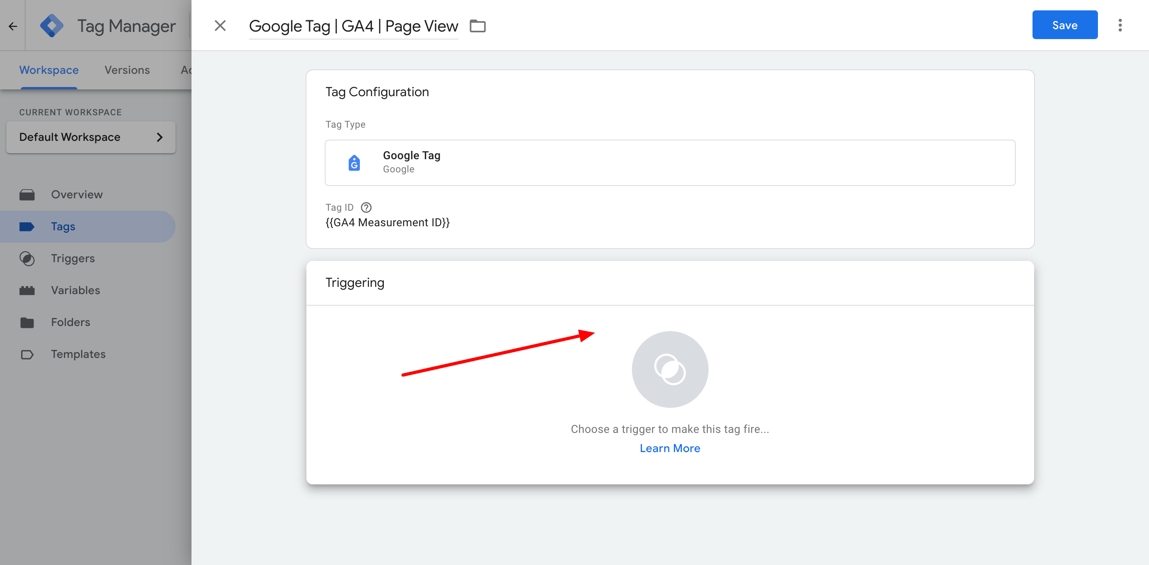Click the Variables brick icon
Viewport: 1149px width, 565px height.
(27, 291)
